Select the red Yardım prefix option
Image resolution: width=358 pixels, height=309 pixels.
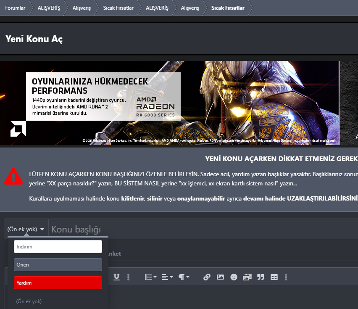click(58, 283)
